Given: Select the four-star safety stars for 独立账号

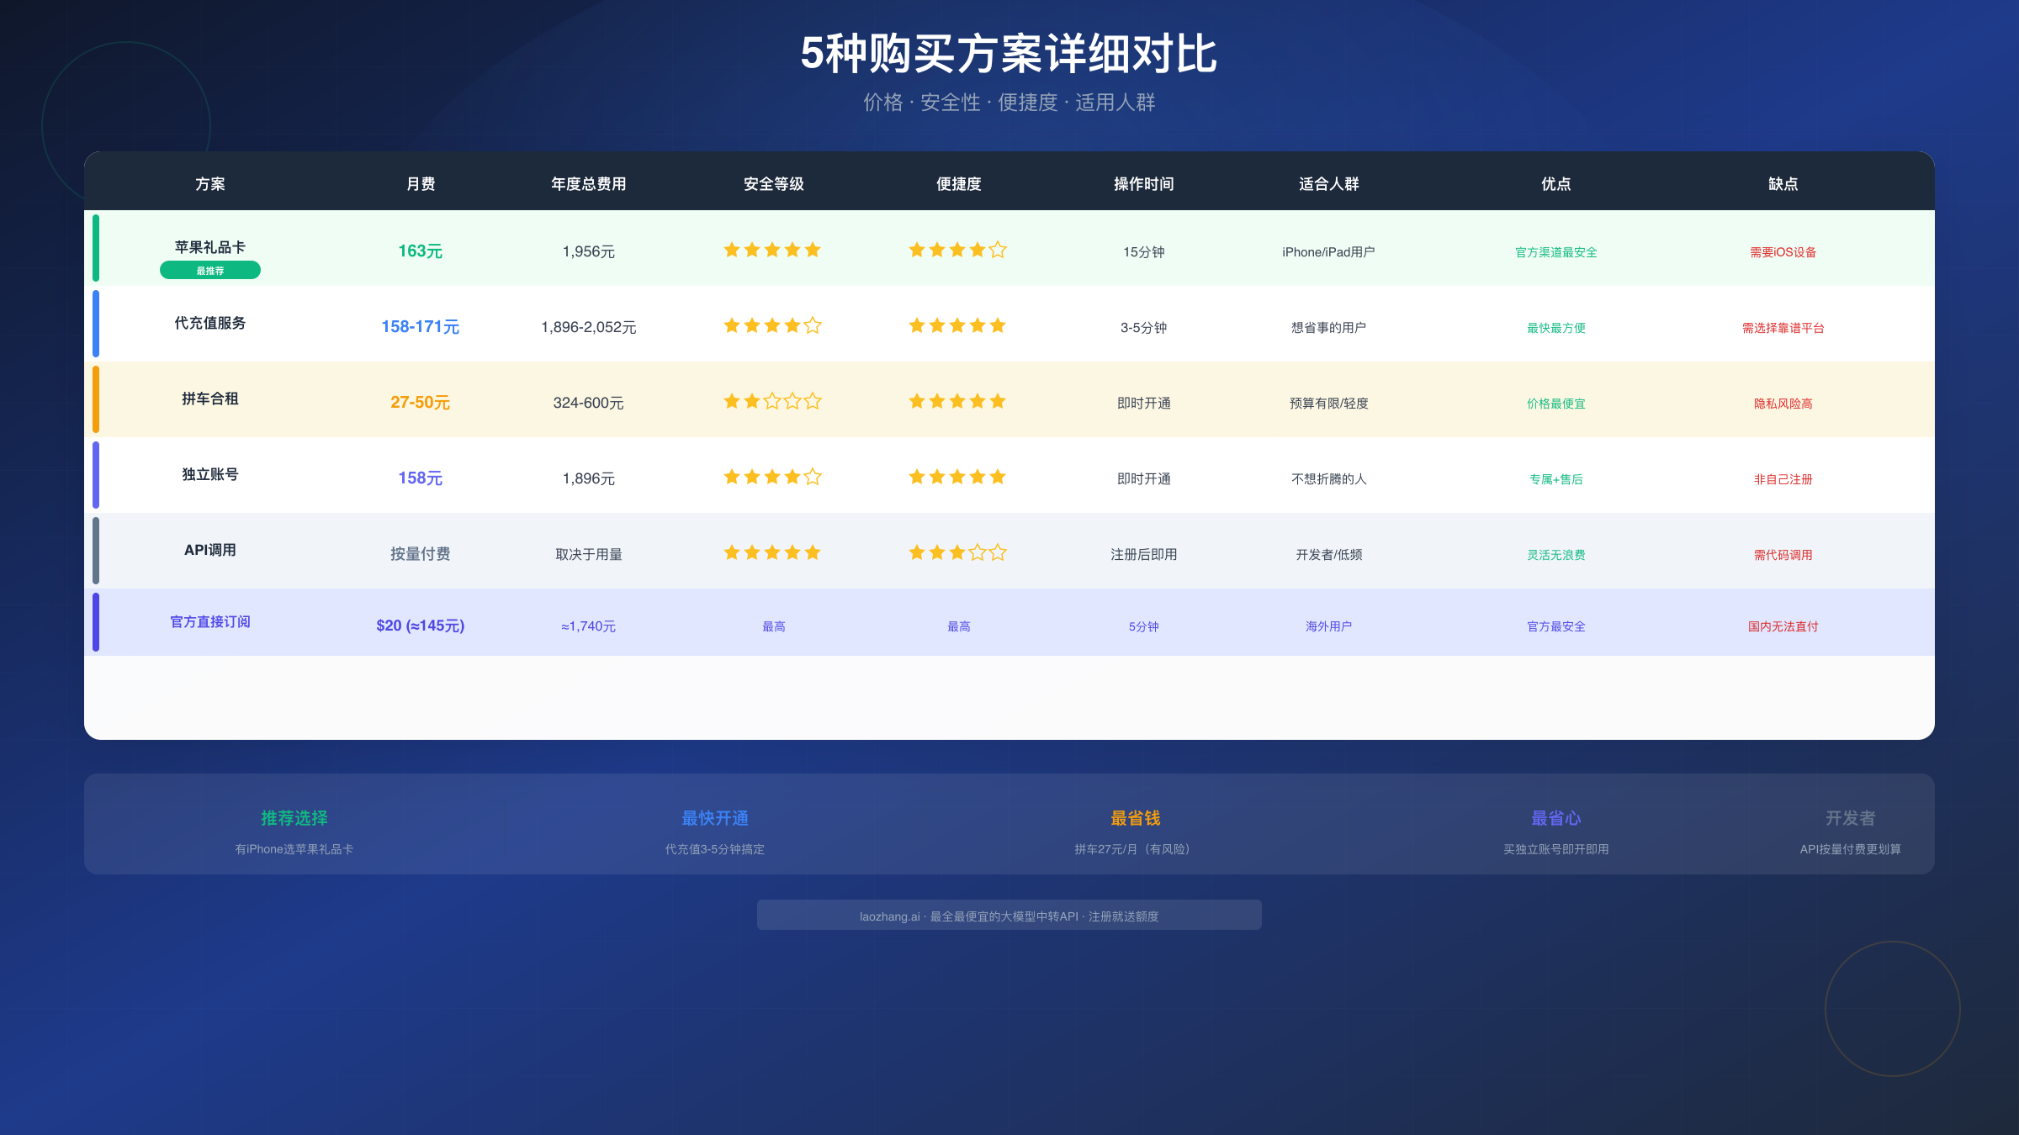Looking at the screenshot, I should [771, 477].
